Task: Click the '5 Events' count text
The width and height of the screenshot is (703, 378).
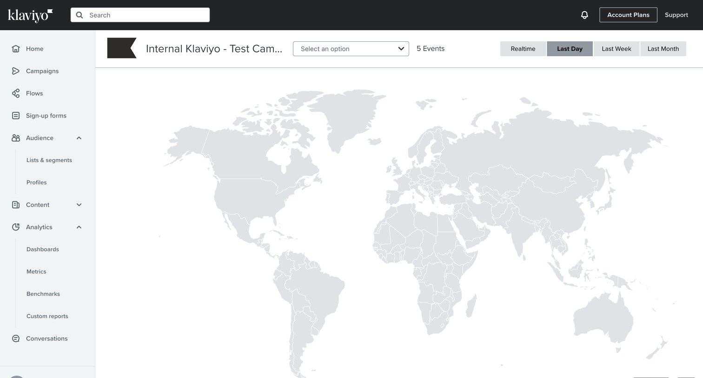Action: [431, 49]
